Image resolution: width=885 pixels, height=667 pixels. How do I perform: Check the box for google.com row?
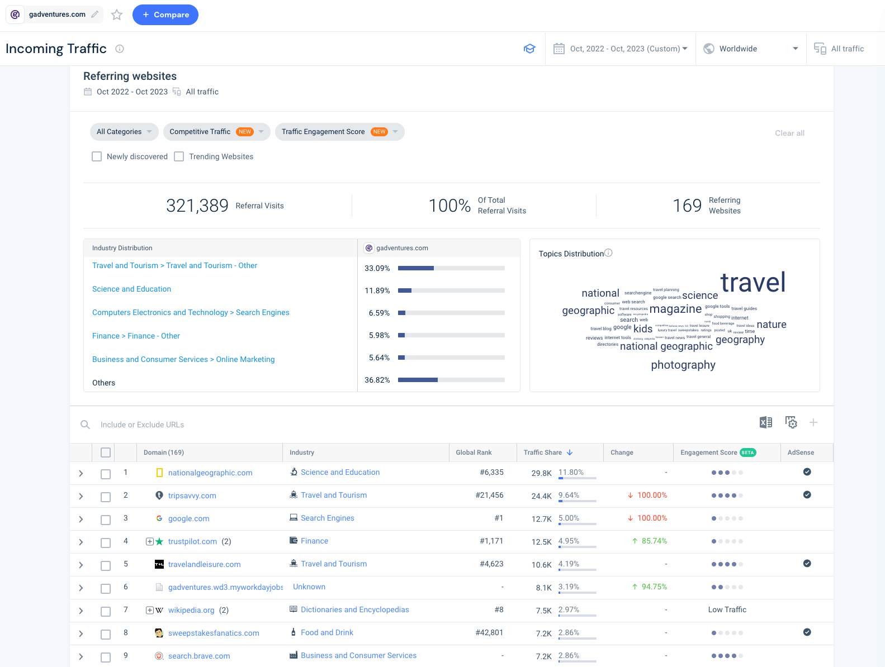(106, 520)
